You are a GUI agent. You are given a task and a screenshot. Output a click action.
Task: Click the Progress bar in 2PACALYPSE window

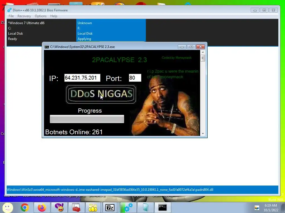pyautogui.click(x=87, y=119)
